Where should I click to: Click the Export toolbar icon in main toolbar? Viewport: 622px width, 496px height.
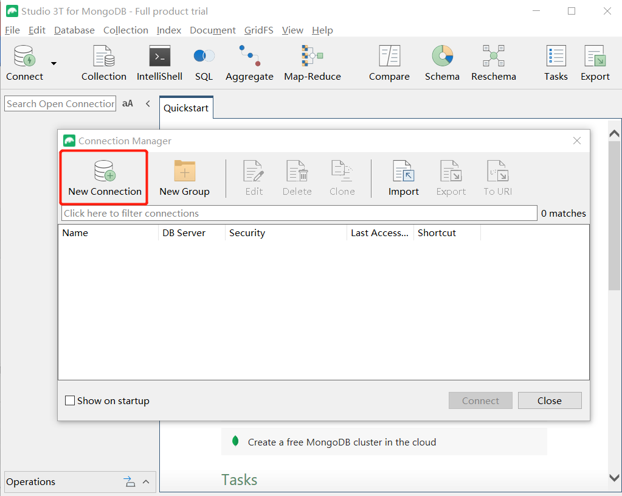click(595, 63)
